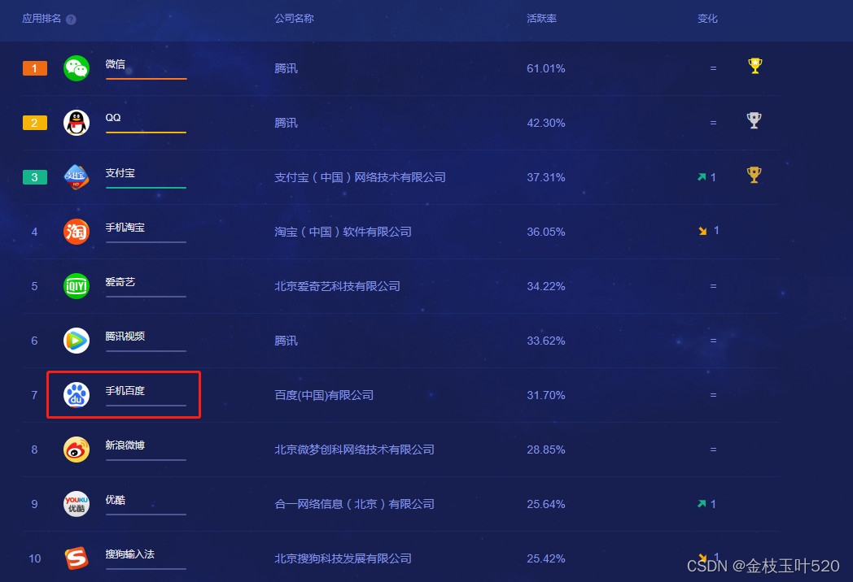
Task: Click the 31.70% activity rate
Action: (x=545, y=395)
